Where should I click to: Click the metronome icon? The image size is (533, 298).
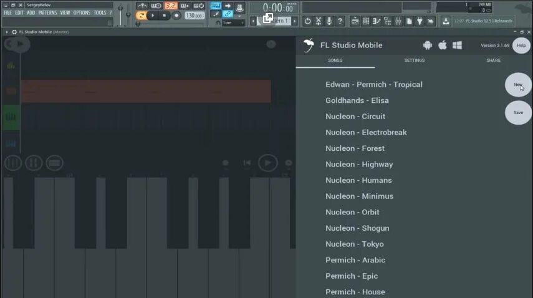142,6
